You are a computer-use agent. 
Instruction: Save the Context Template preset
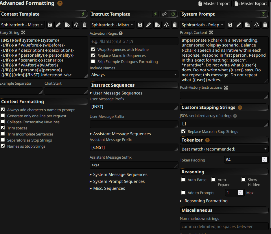50,25
